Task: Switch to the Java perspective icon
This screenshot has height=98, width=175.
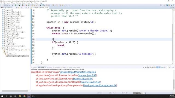Action: 167,5
